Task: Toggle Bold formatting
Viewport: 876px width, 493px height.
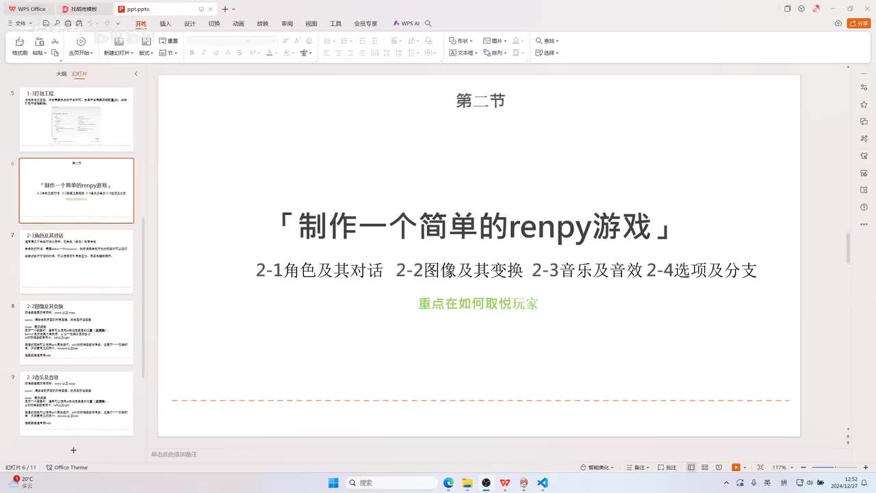Action: [x=192, y=53]
